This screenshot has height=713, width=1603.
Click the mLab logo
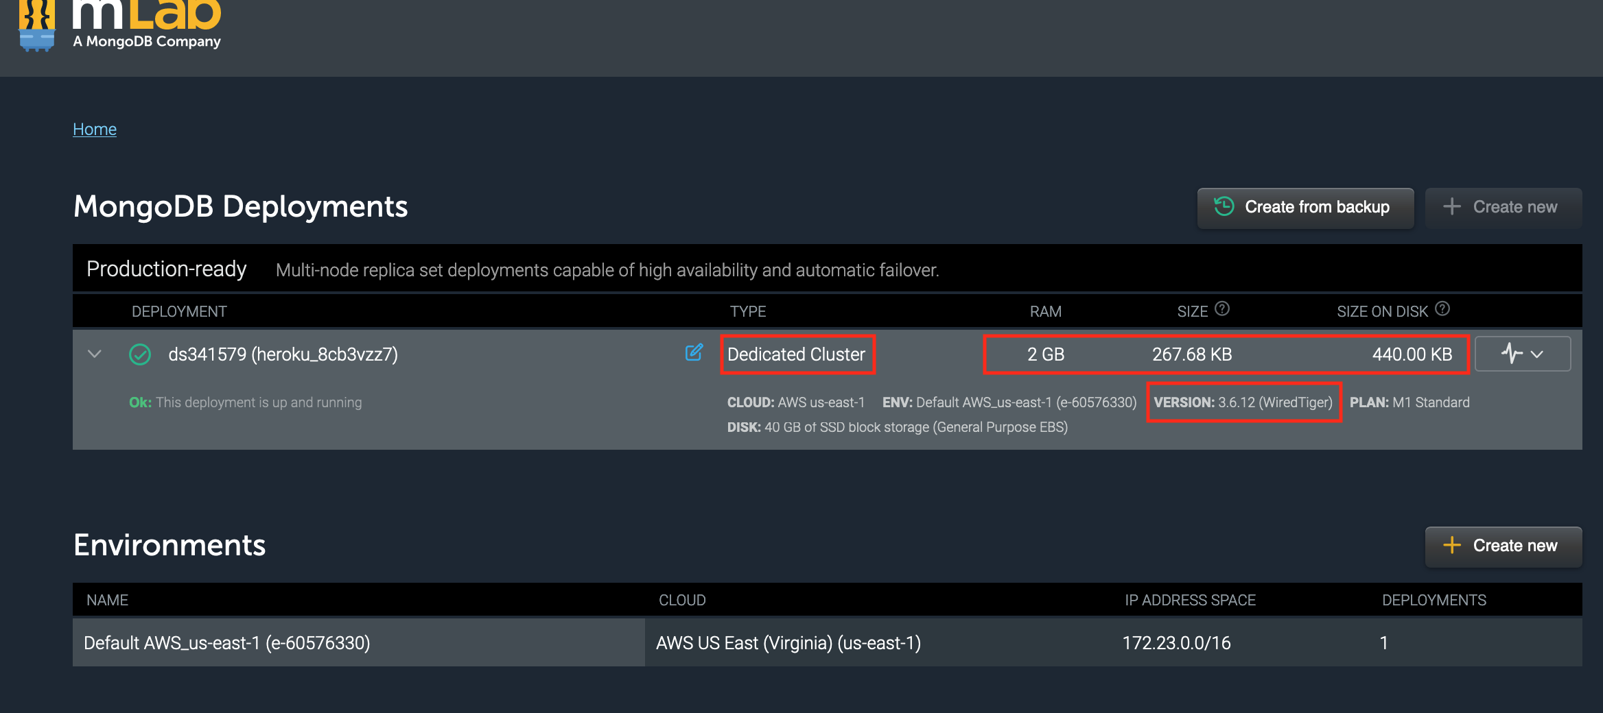click(x=120, y=25)
